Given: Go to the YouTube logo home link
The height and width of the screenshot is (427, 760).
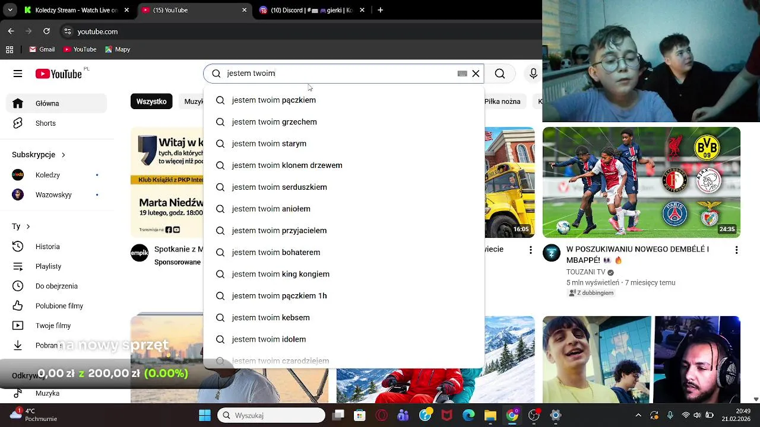Looking at the screenshot, I should (x=58, y=74).
